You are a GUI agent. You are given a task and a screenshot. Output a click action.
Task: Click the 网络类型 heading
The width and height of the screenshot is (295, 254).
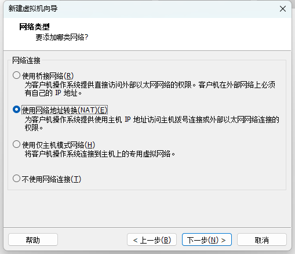[34, 27]
